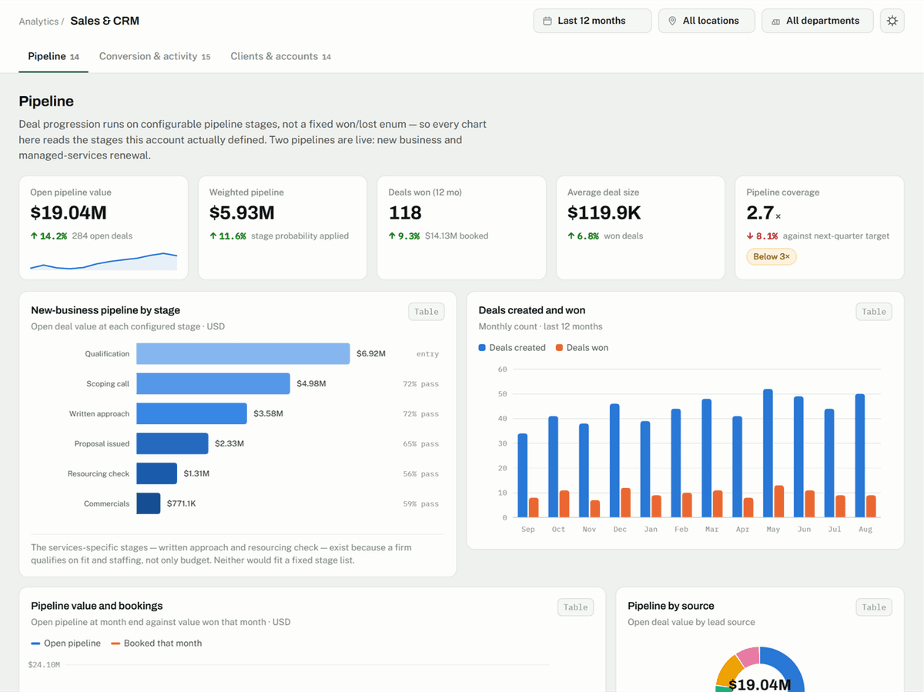Click the 284 open deals text
924x692 pixels.
coord(102,236)
